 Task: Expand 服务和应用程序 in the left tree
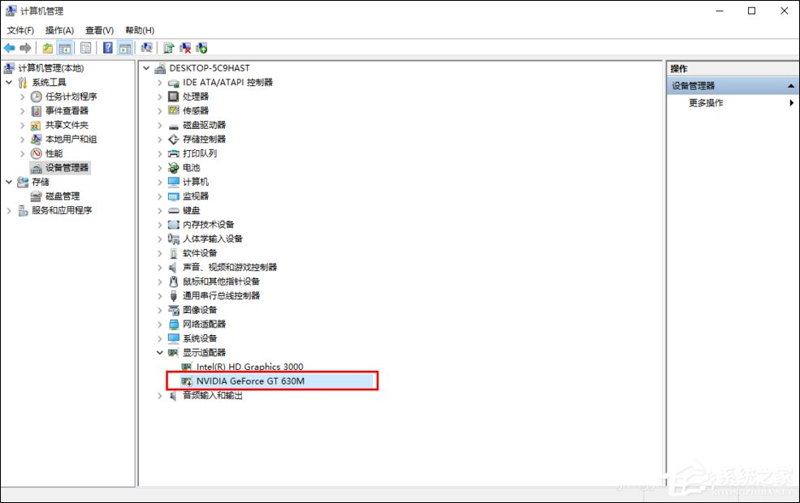coord(9,211)
